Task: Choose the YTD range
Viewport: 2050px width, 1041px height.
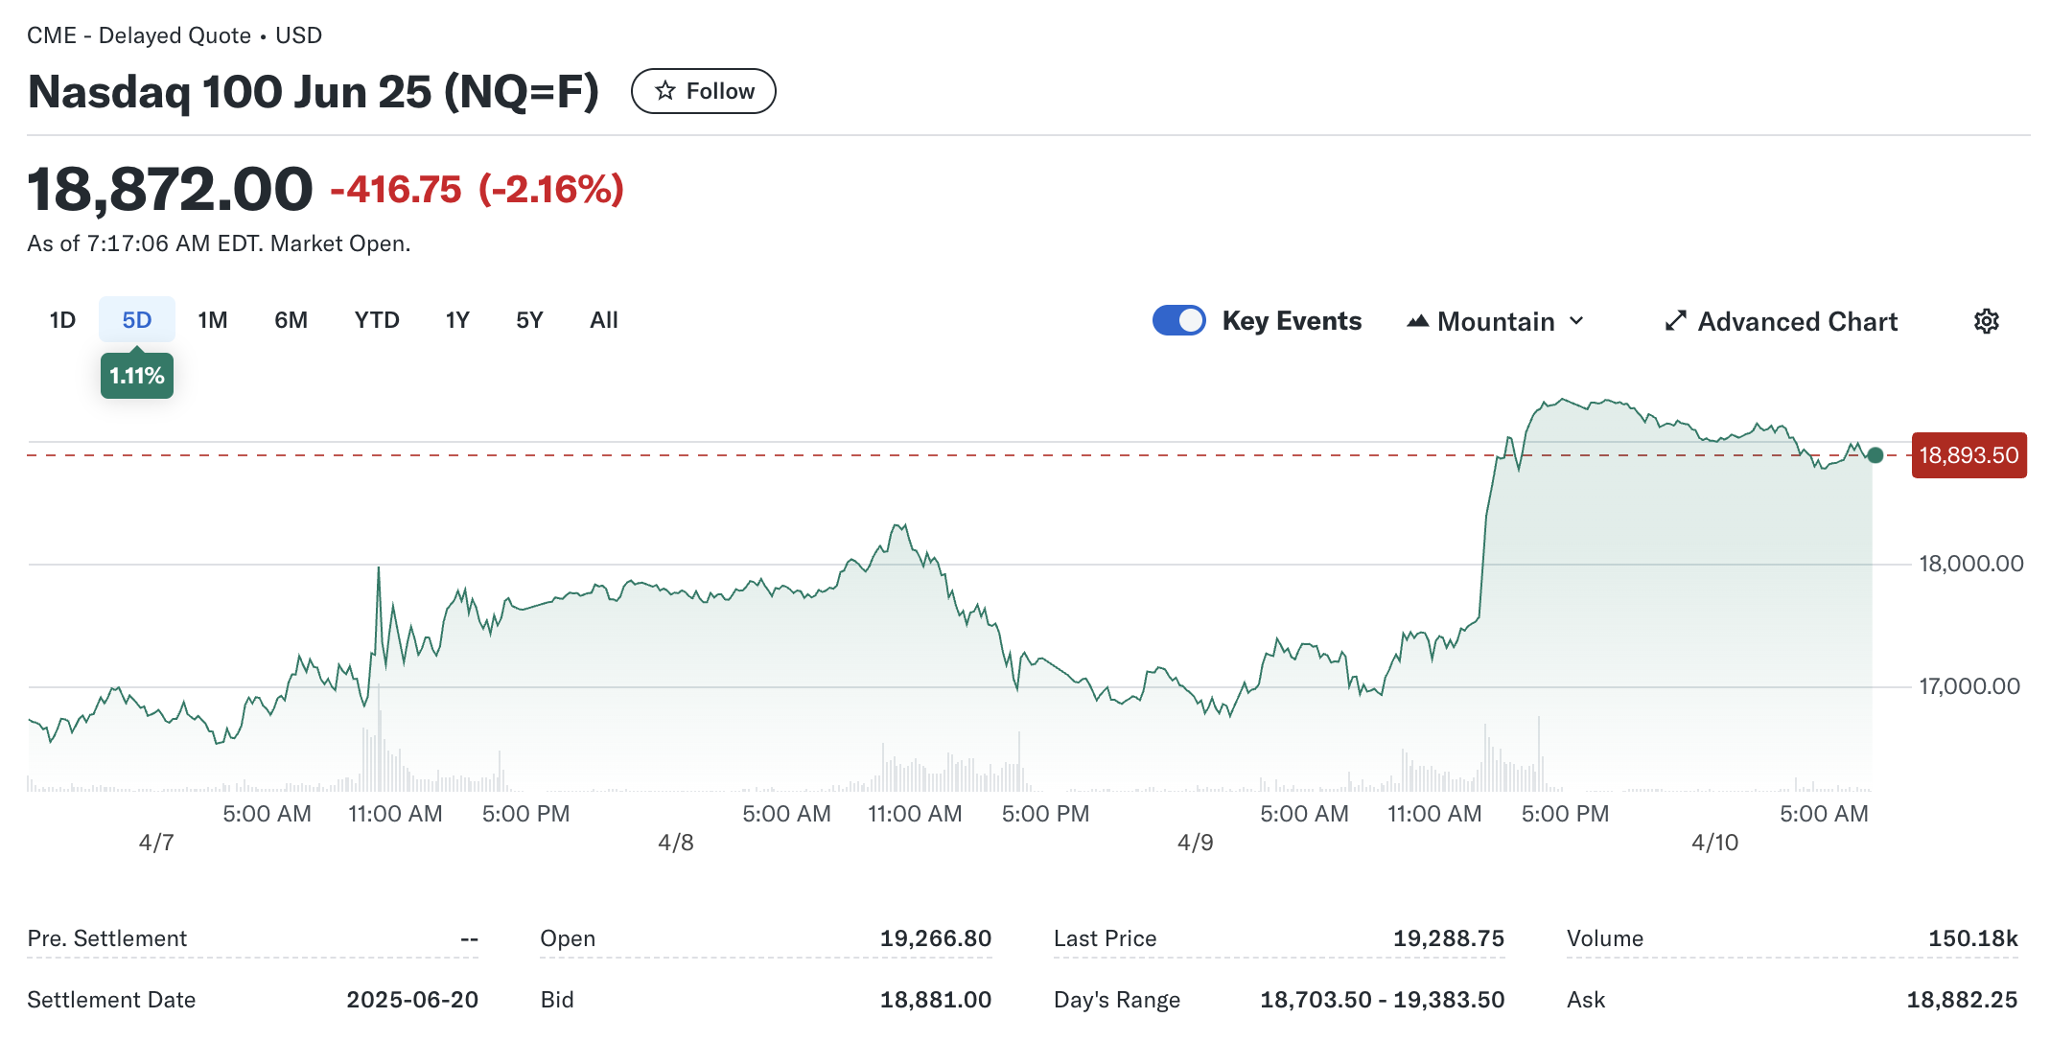Action: [377, 320]
